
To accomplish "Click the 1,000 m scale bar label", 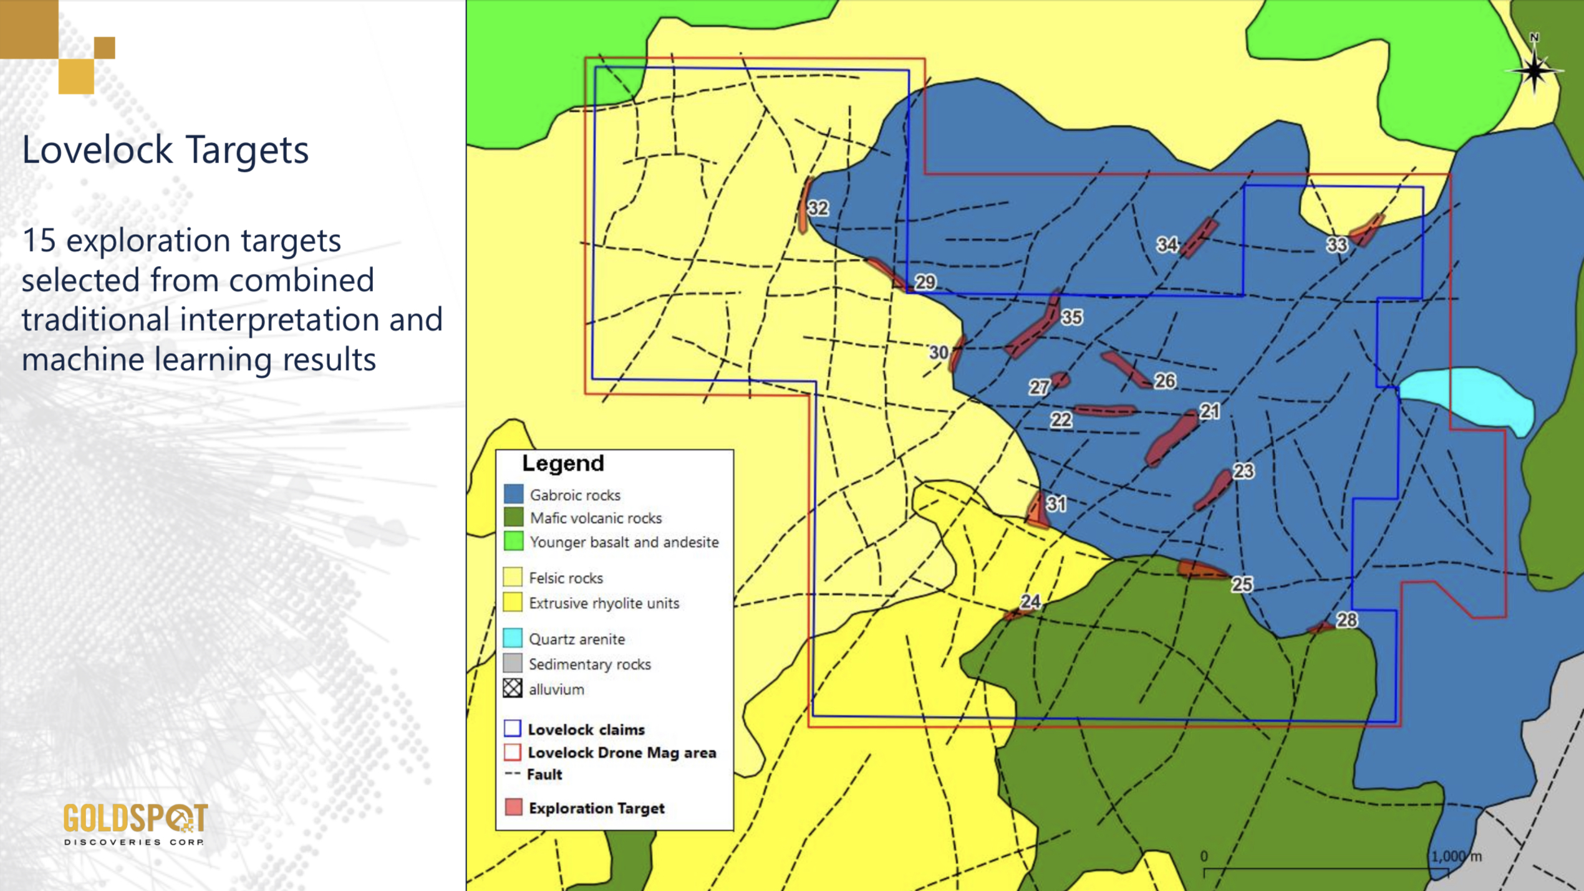I will pyautogui.click(x=1456, y=856).
